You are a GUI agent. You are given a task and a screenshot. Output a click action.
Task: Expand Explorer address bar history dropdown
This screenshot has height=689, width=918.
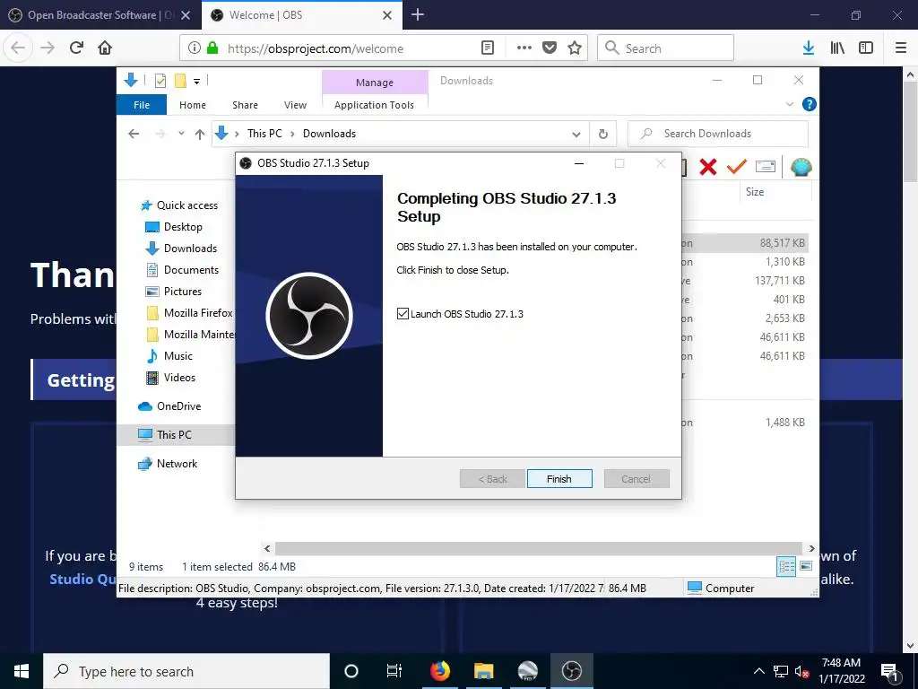tap(576, 135)
